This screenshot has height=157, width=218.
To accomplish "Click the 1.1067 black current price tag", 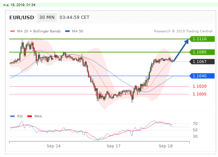I will [x=202, y=62].
